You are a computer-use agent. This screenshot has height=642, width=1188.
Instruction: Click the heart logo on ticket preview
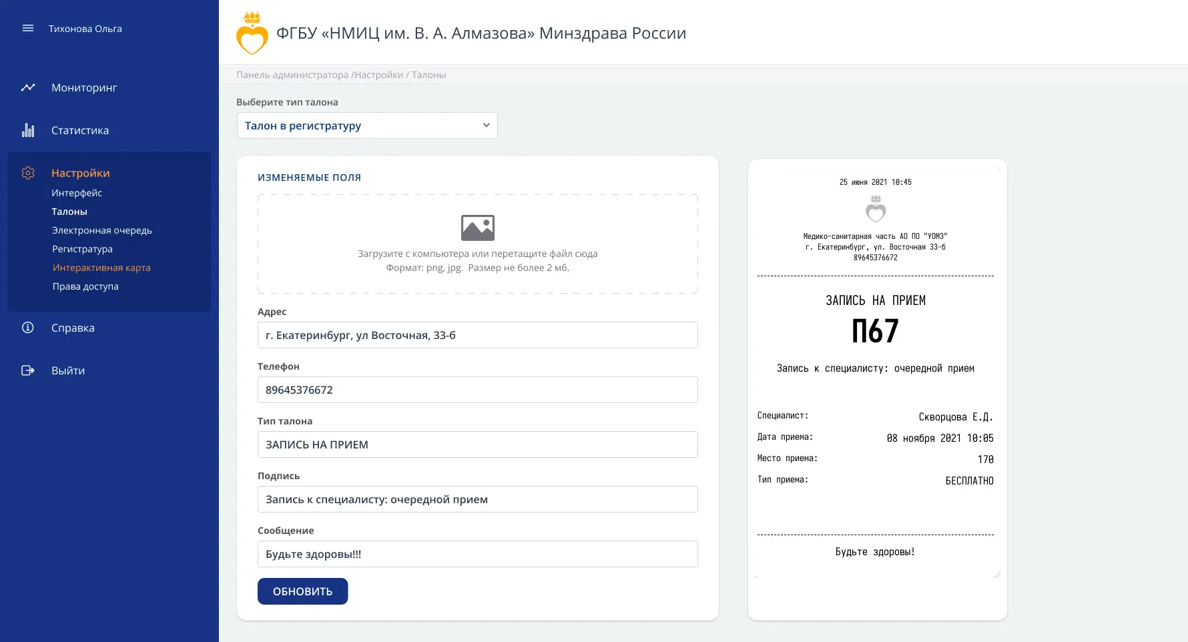click(876, 209)
